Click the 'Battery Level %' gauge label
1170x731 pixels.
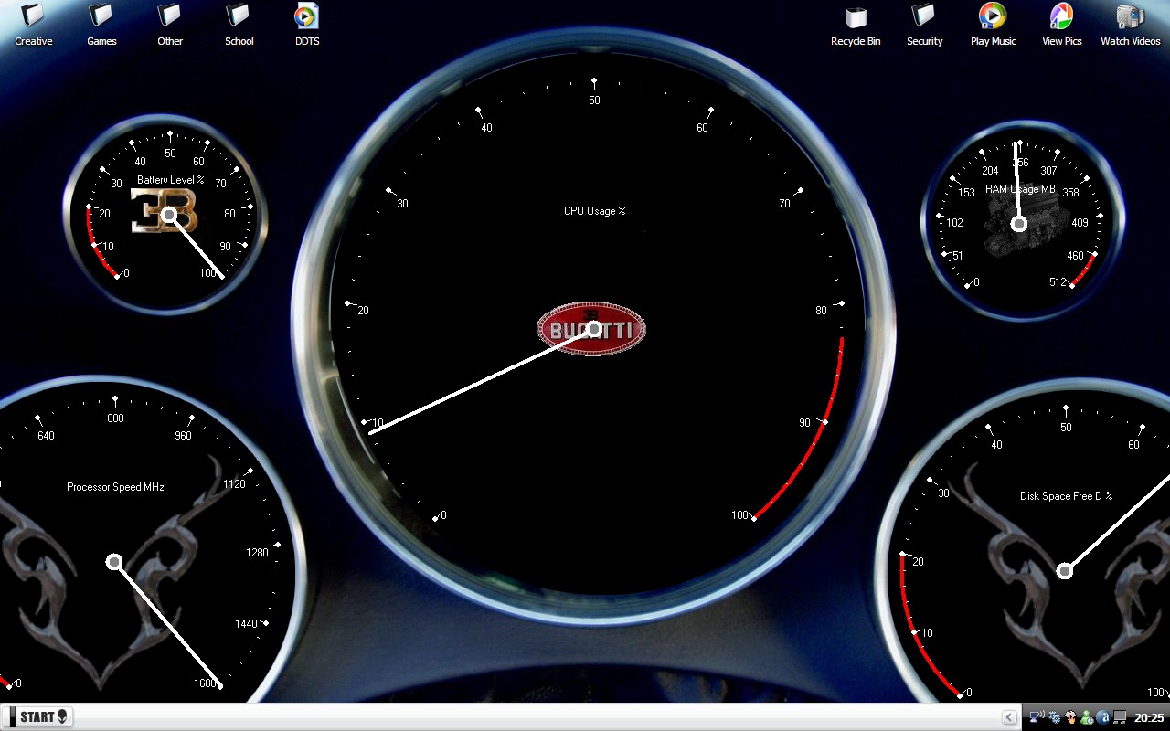(171, 180)
